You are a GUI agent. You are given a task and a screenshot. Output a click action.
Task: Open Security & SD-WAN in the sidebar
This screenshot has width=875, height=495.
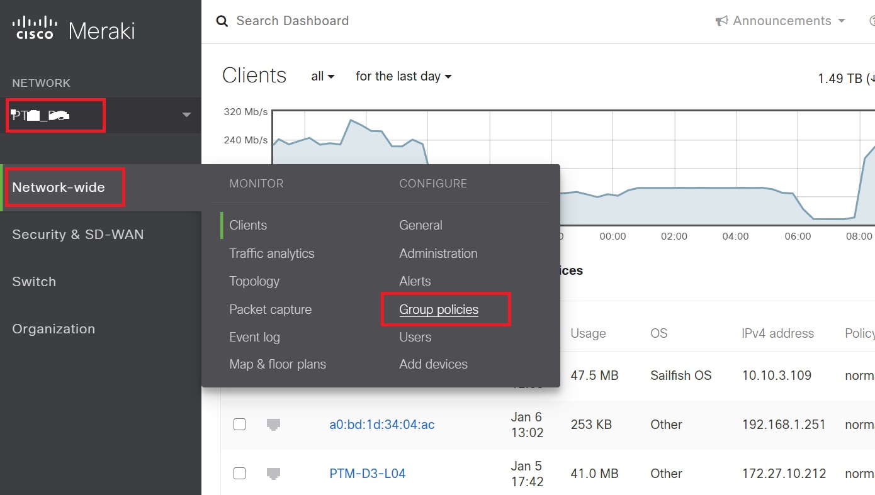pos(78,235)
